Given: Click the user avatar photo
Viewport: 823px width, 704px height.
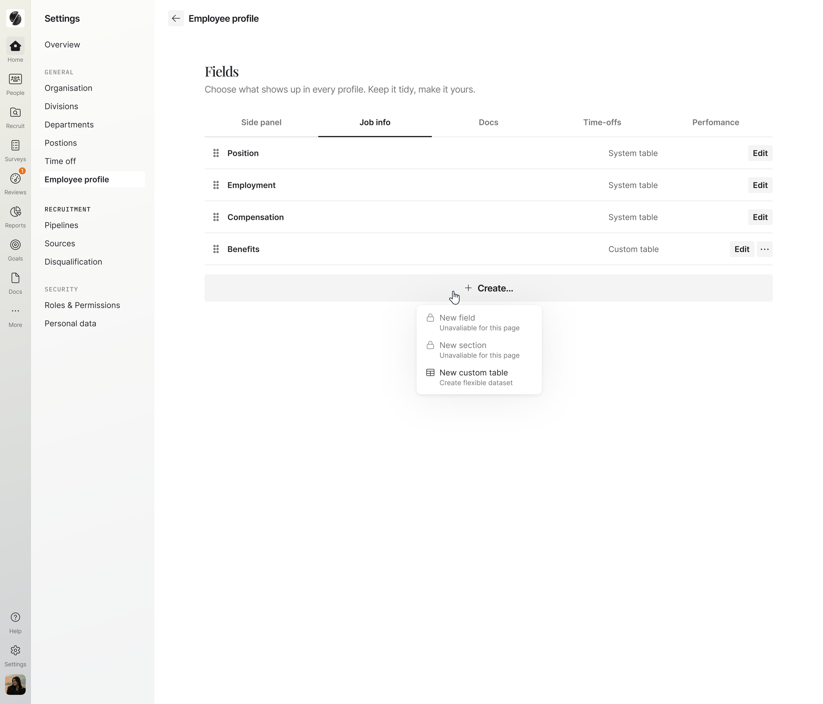Looking at the screenshot, I should pyautogui.click(x=15, y=684).
